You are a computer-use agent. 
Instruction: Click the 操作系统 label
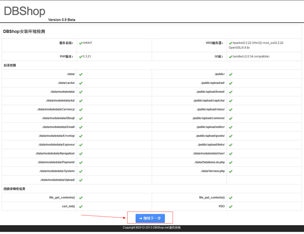(66, 43)
